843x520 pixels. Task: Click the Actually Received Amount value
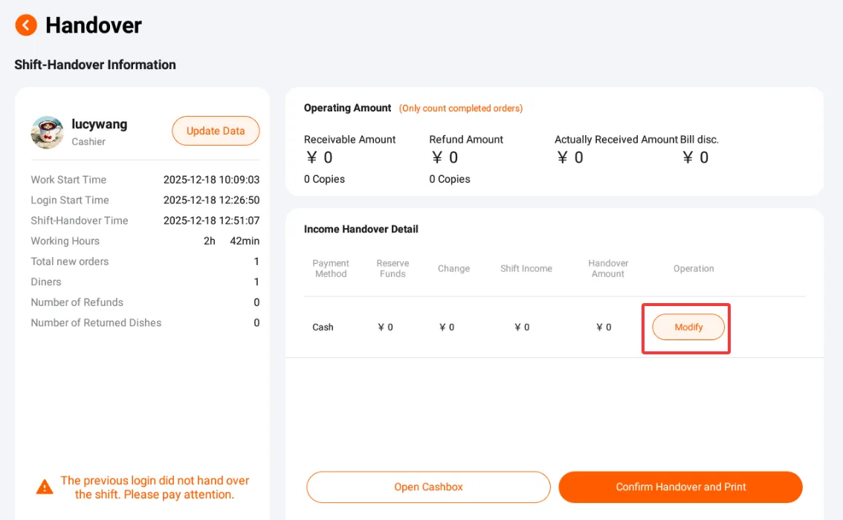click(570, 157)
